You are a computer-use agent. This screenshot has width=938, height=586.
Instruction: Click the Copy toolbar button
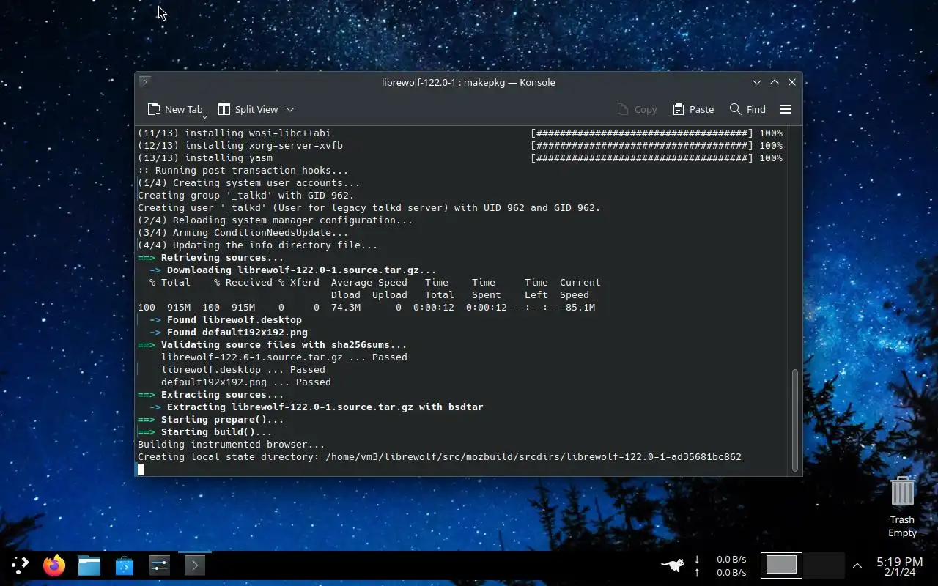(x=637, y=109)
